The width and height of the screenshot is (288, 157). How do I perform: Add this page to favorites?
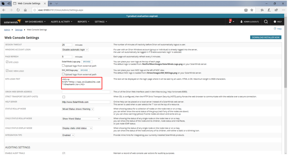point(252,10)
